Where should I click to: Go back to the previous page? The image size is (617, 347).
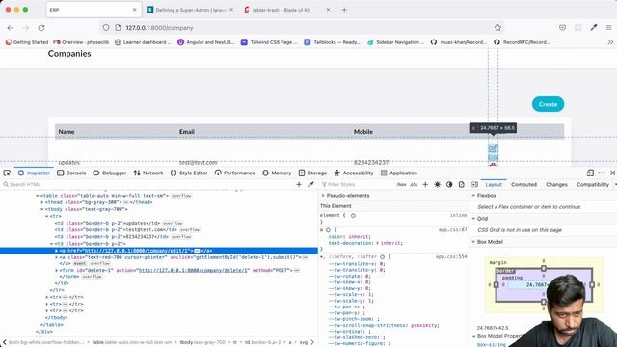11,28
